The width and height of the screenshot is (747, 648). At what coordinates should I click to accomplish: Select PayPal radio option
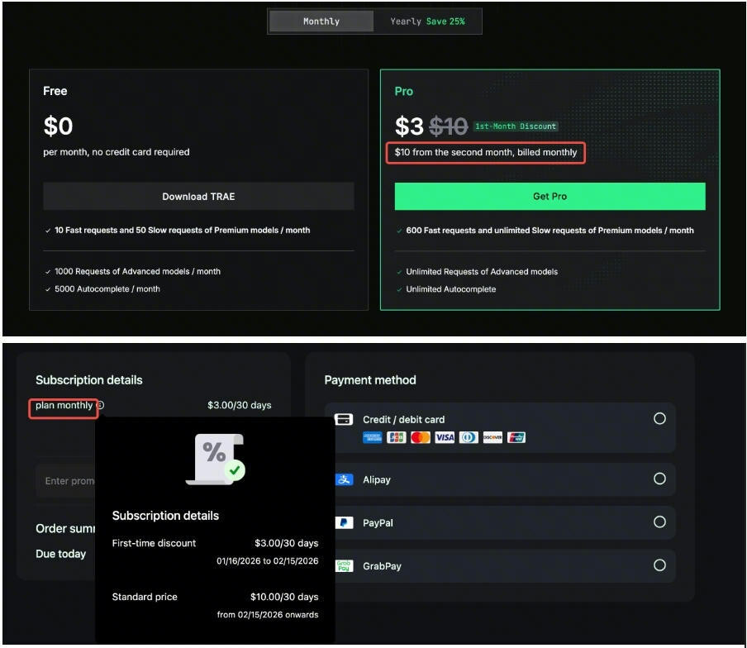[659, 522]
